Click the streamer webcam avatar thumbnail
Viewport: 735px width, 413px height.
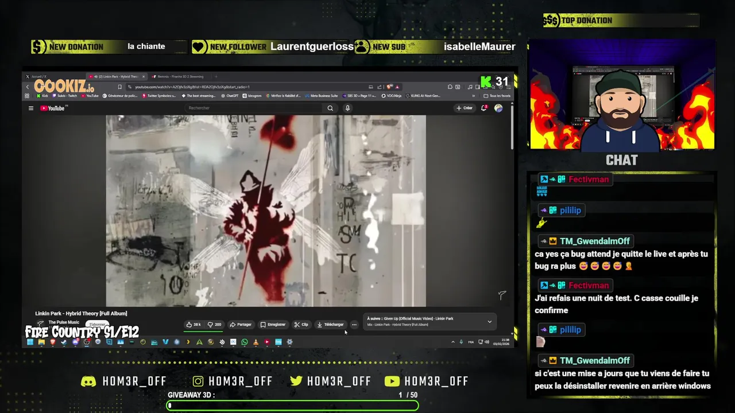[622, 95]
